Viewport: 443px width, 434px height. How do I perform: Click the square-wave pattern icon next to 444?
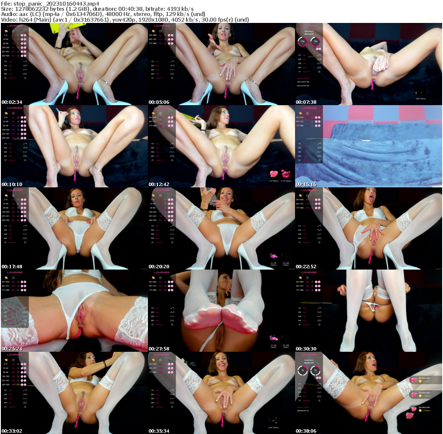pos(25,74)
